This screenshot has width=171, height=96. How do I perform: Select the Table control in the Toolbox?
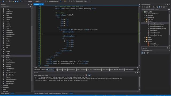tap(7, 39)
